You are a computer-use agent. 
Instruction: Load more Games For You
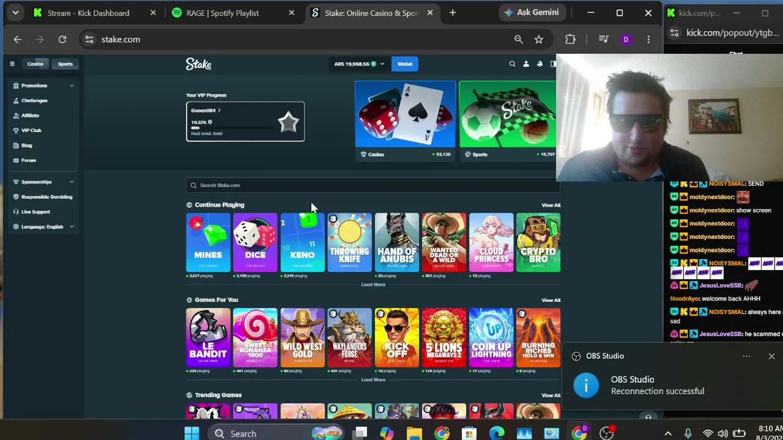coord(373,380)
